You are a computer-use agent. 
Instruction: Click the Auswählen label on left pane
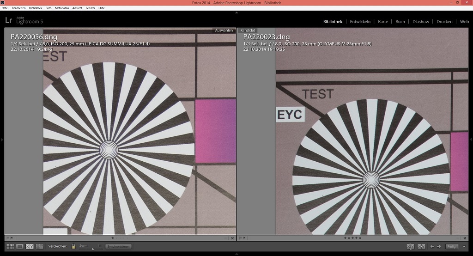click(224, 30)
